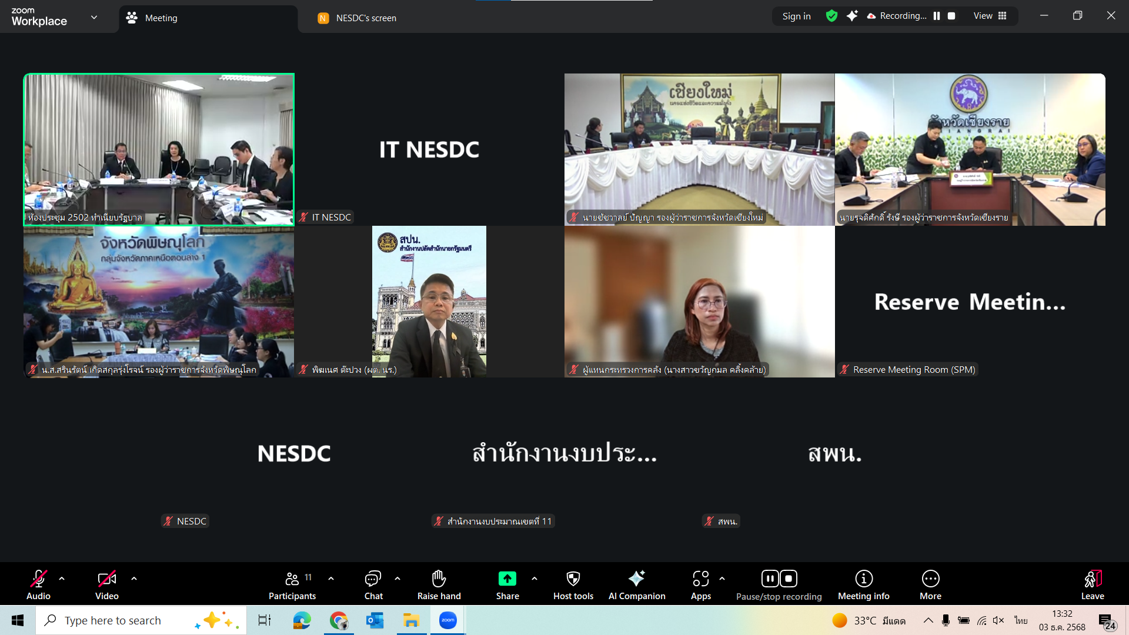
Task: Open Host tools shield icon
Action: tap(573, 579)
